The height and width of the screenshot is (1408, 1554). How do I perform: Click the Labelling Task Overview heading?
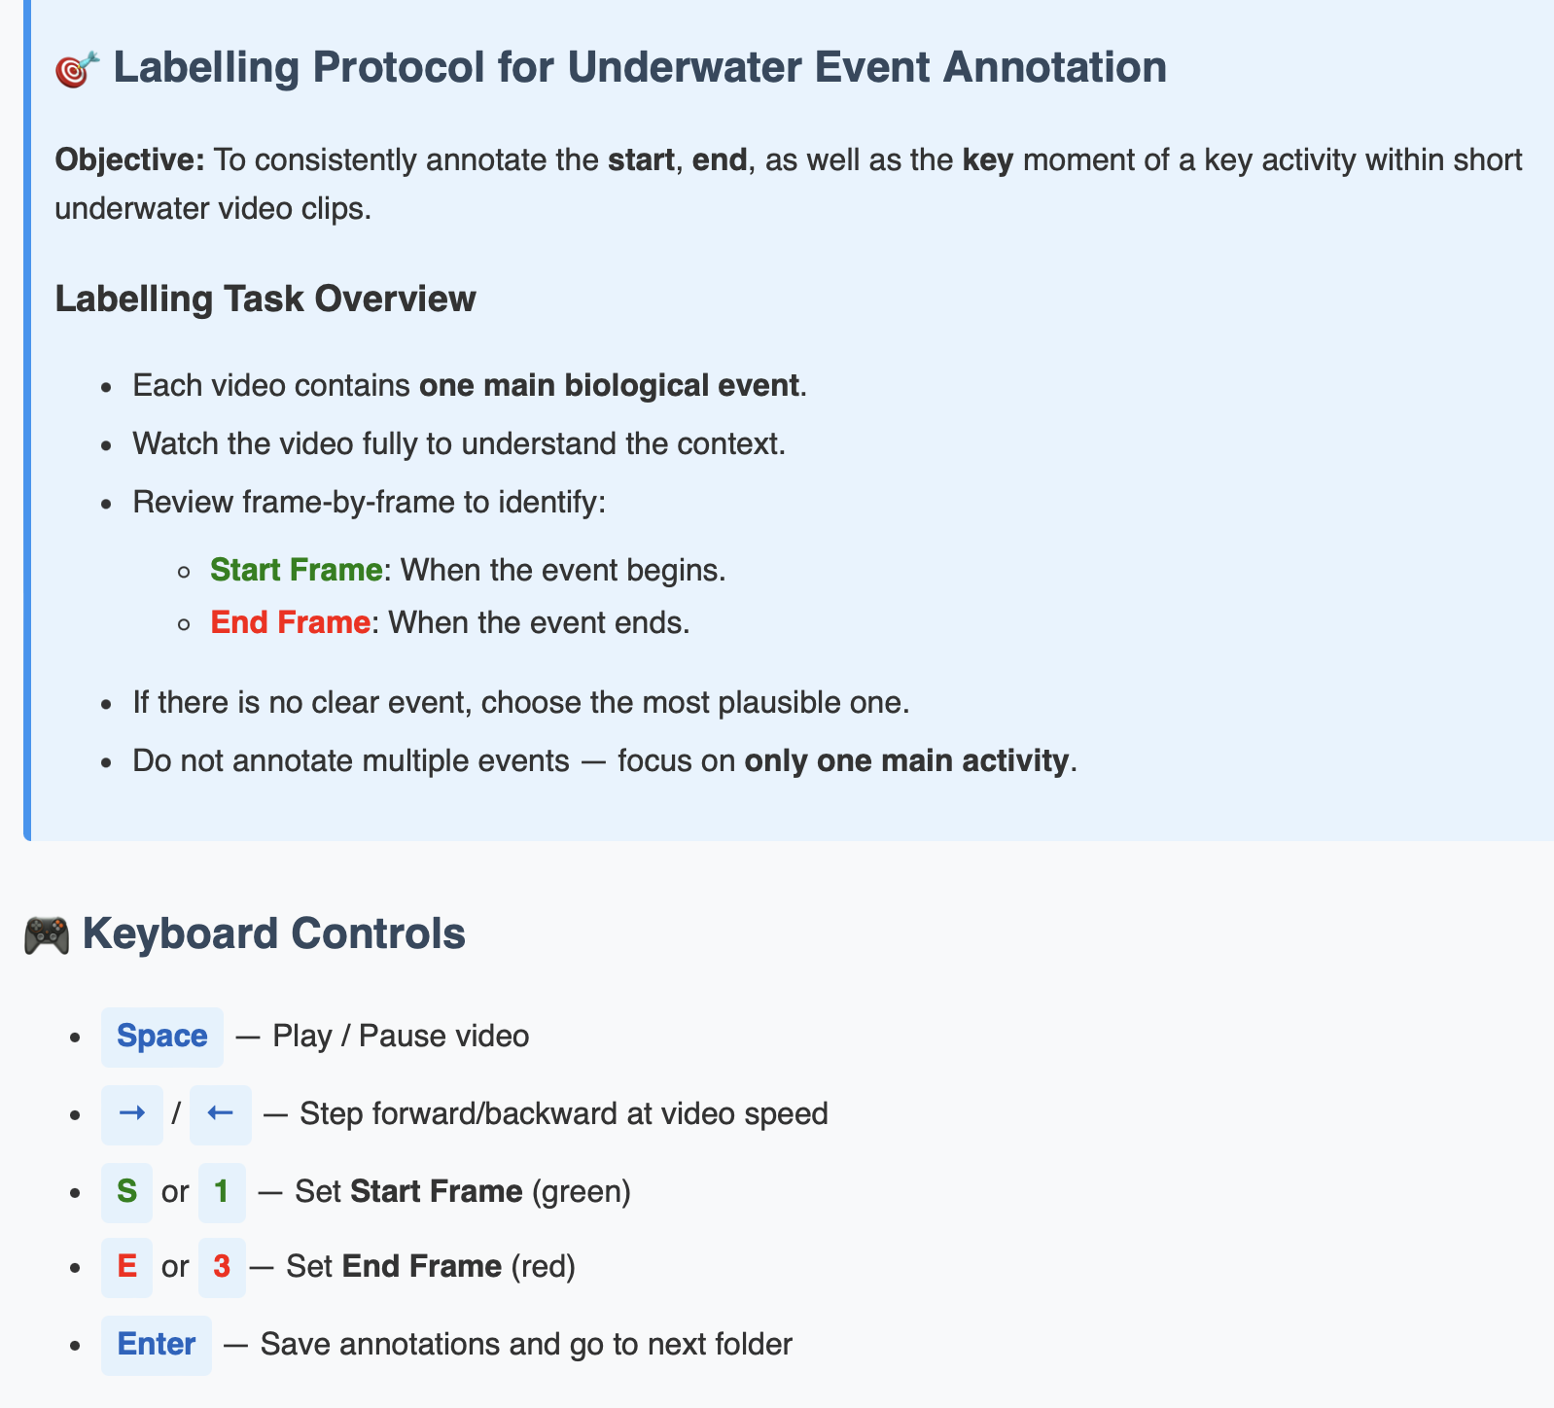[265, 299]
